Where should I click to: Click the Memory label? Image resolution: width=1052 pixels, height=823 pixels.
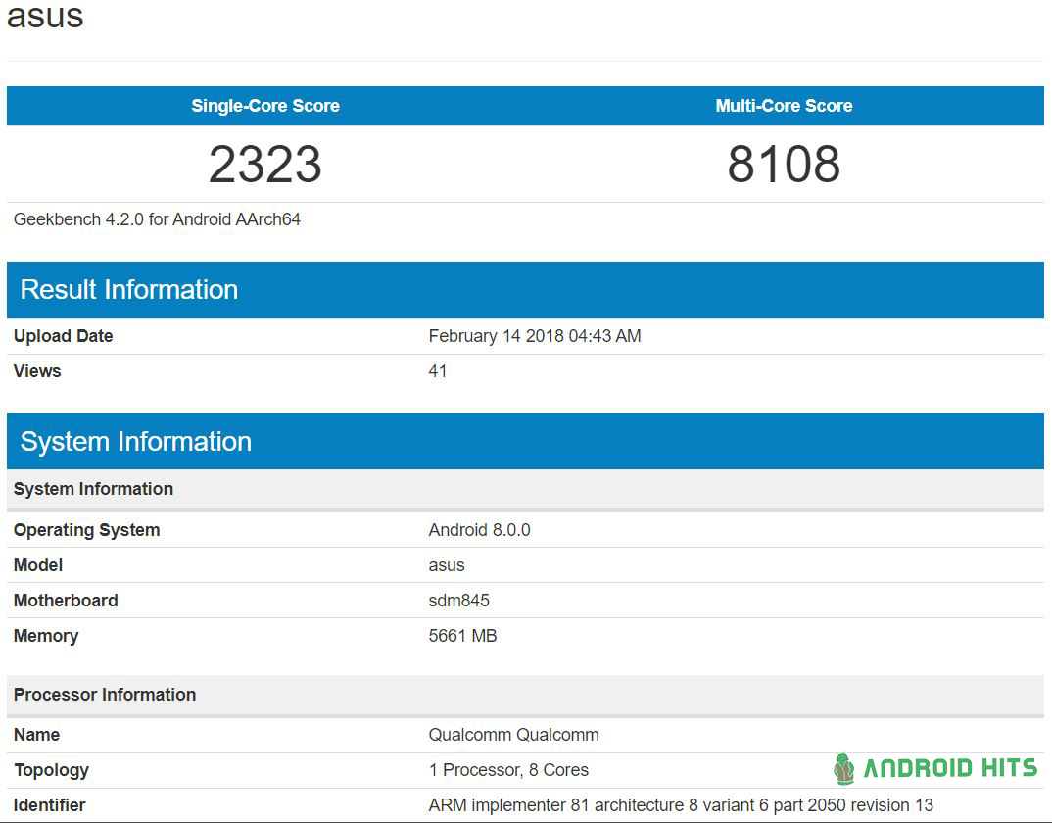point(46,636)
